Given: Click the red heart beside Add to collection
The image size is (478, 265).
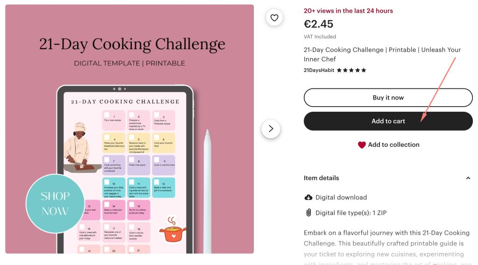Looking at the screenshot, I should (x=362, y=145).
